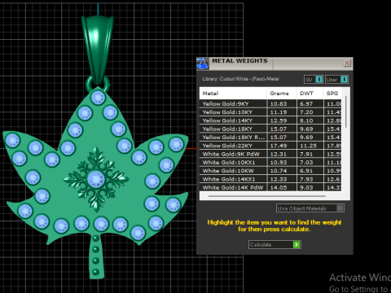Click the 10.74 grams value
Image resolution: width=391 pixels, height=293 pixels.
point(279,171)
